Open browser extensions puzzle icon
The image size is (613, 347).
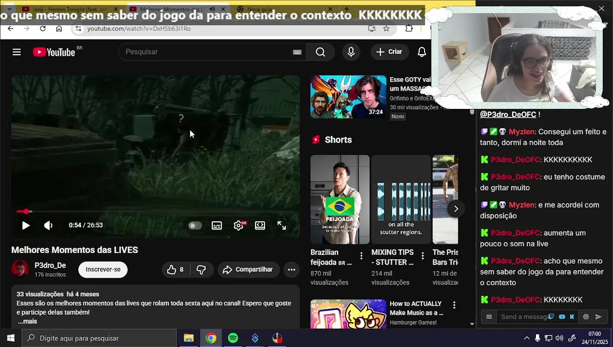409,28
